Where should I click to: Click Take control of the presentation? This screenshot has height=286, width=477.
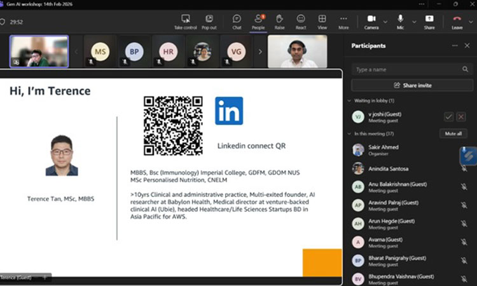tap(185, 21)
